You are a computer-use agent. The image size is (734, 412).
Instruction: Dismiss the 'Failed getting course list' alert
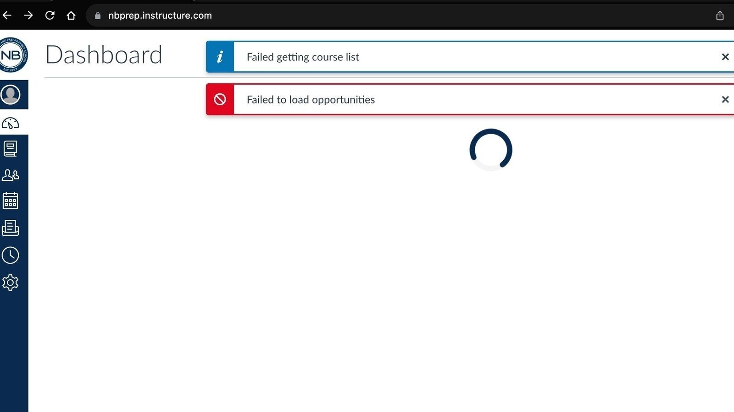725,57
